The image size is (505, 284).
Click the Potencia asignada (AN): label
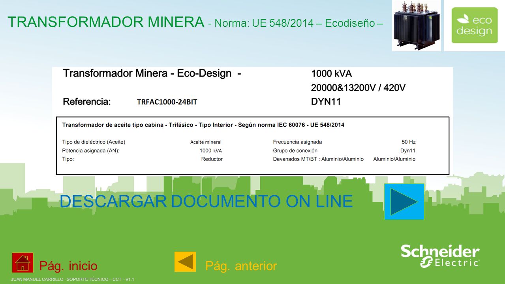click(90, 151)
